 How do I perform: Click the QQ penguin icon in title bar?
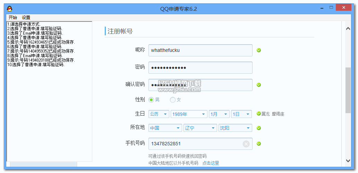click(x=10, y=9)
